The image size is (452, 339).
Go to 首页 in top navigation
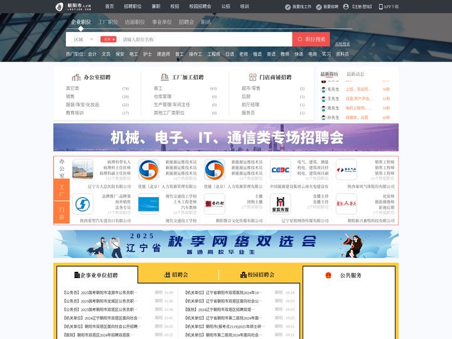click(109, 6)
